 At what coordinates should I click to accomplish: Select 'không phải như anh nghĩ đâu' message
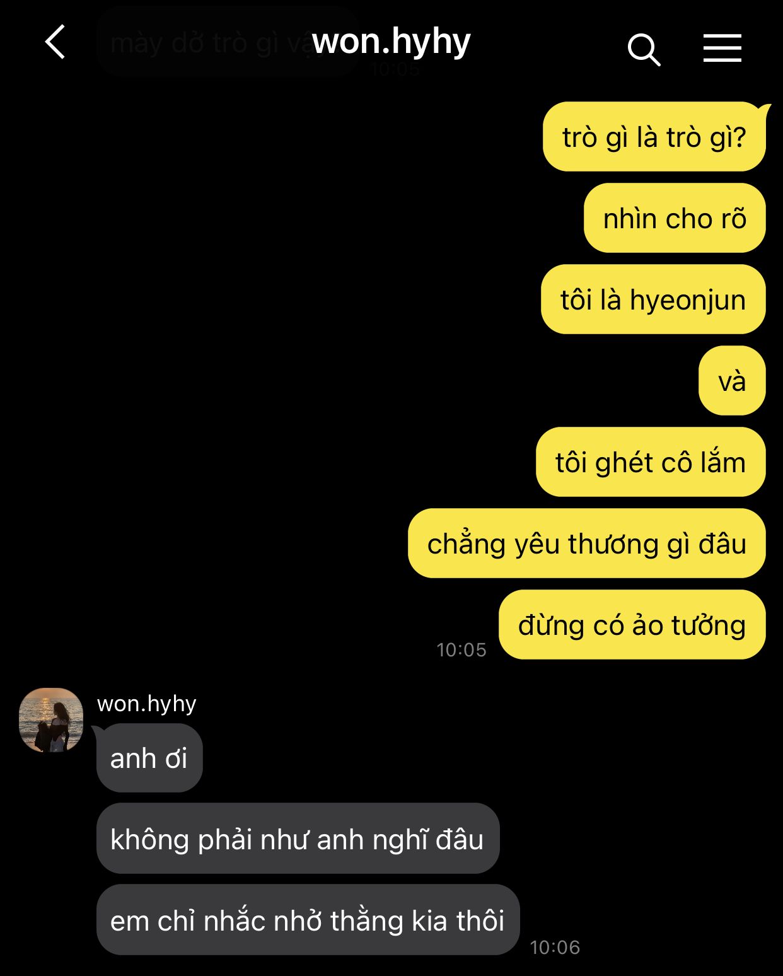(298, 839)
